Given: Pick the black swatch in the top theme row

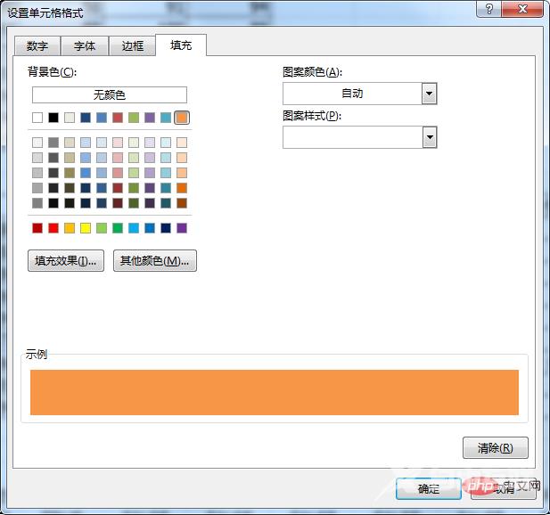Looking at the screenshot, I should [53, 118].
